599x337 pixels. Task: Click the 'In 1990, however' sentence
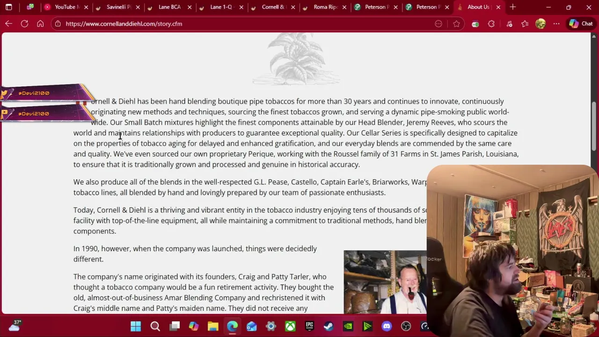coord(195,254)
